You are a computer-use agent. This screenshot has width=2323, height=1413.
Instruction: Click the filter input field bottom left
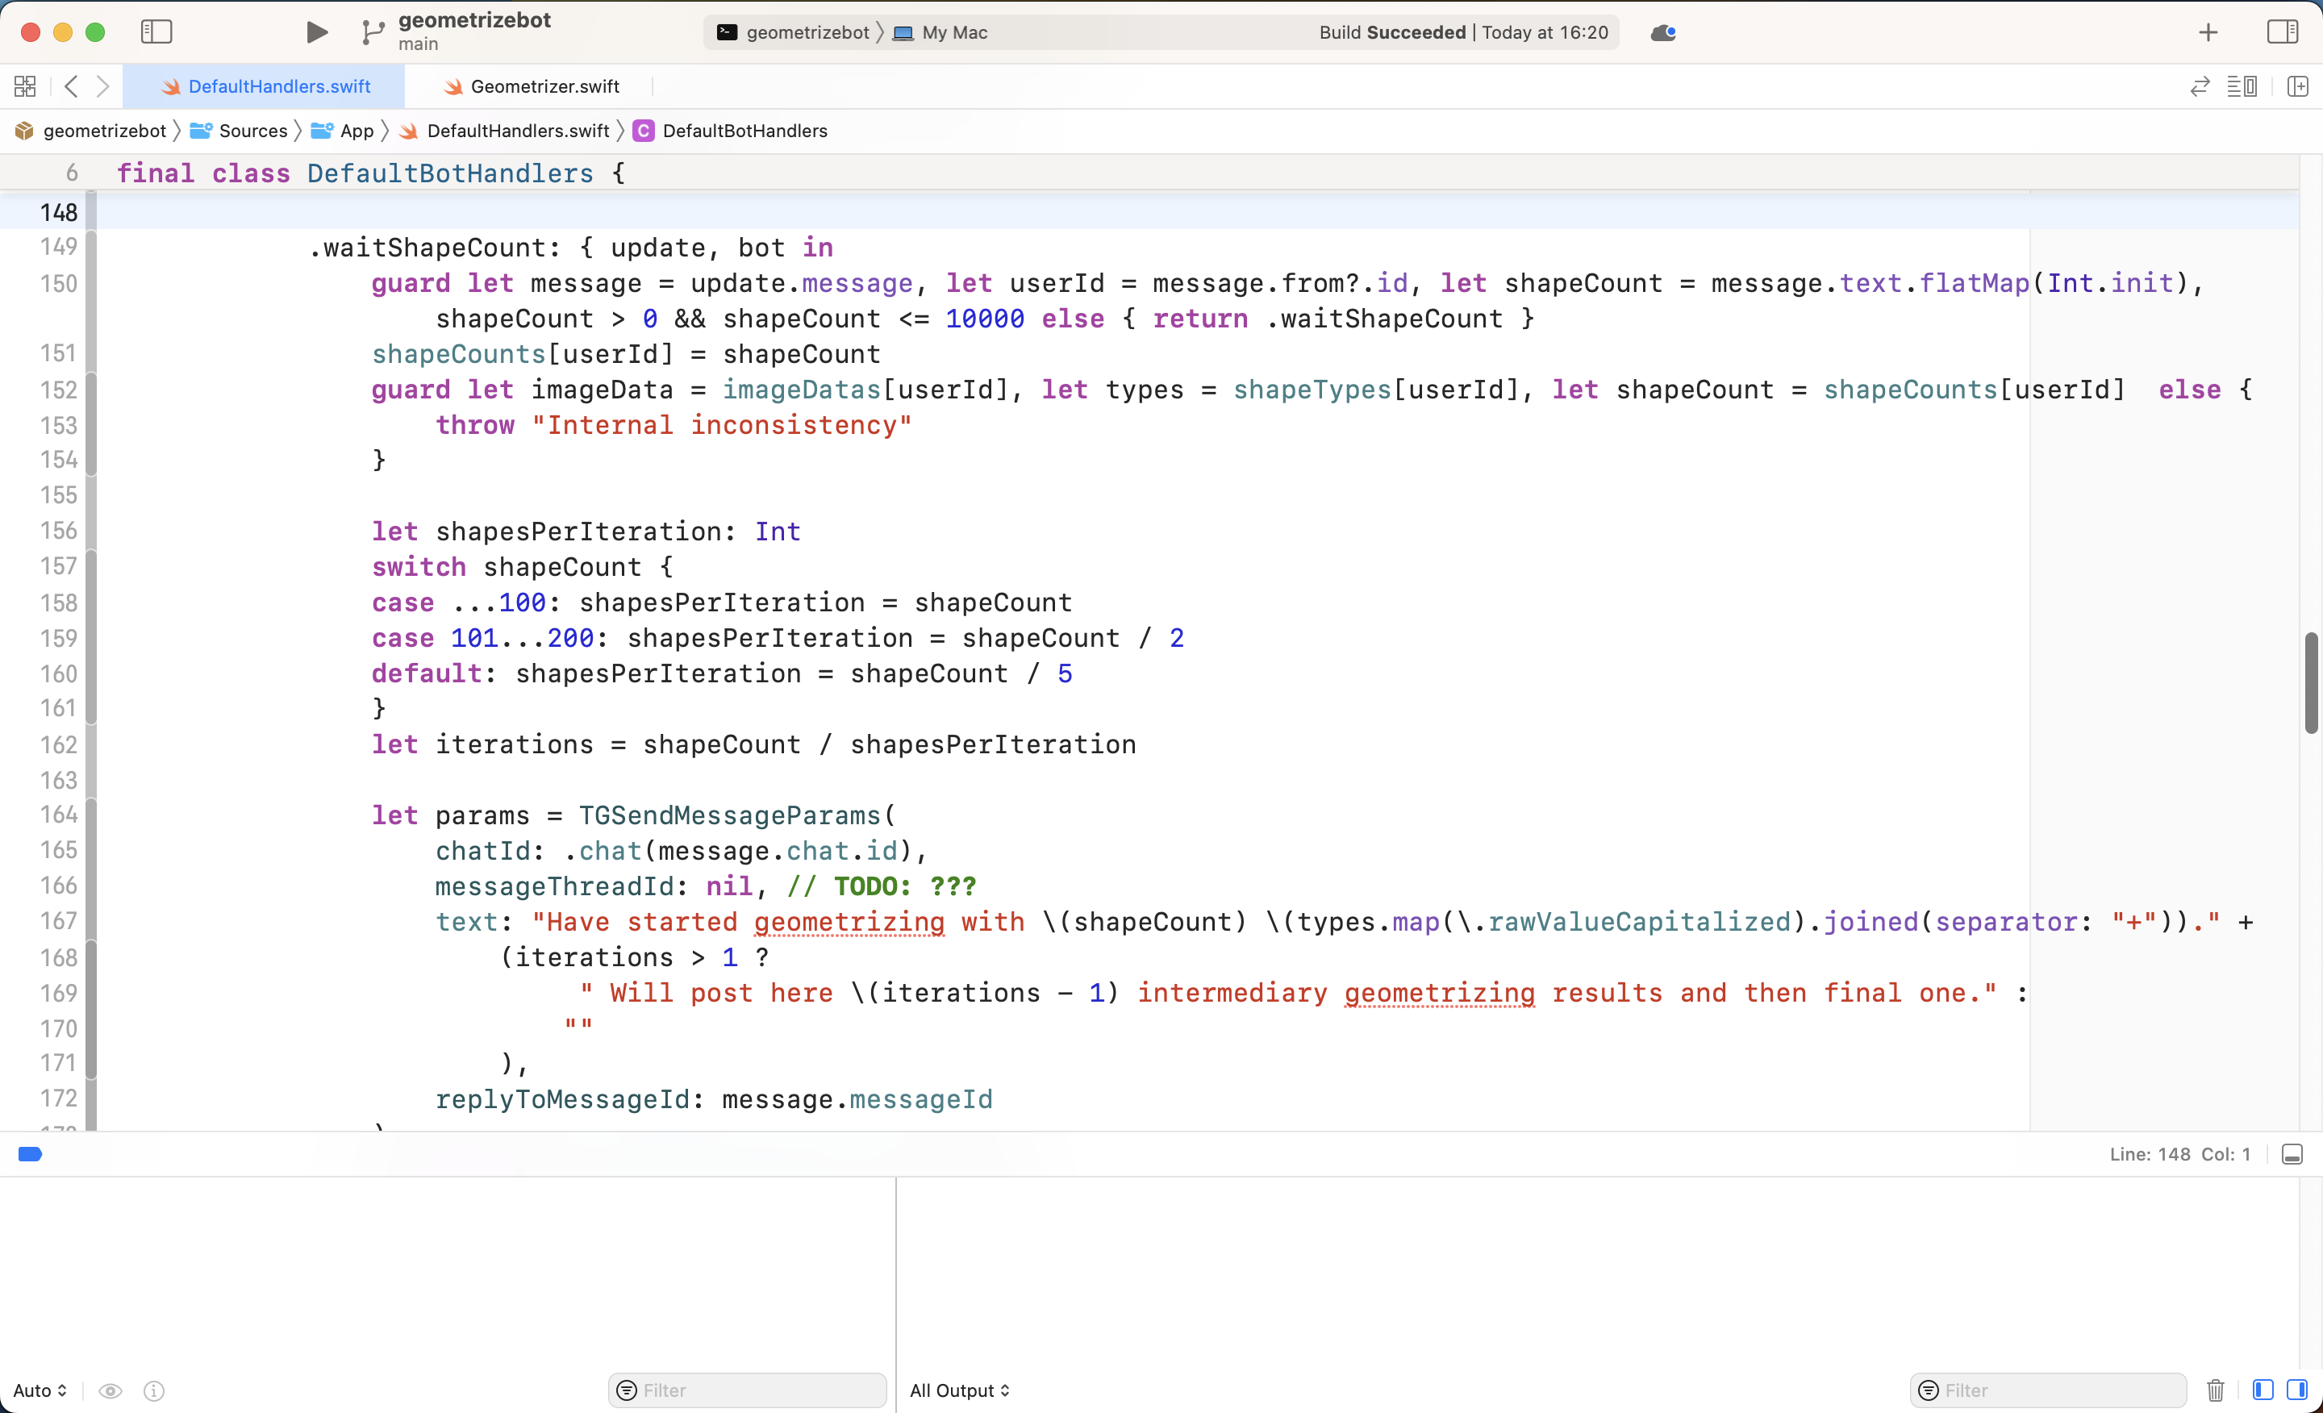click(x=747, y=1390)
